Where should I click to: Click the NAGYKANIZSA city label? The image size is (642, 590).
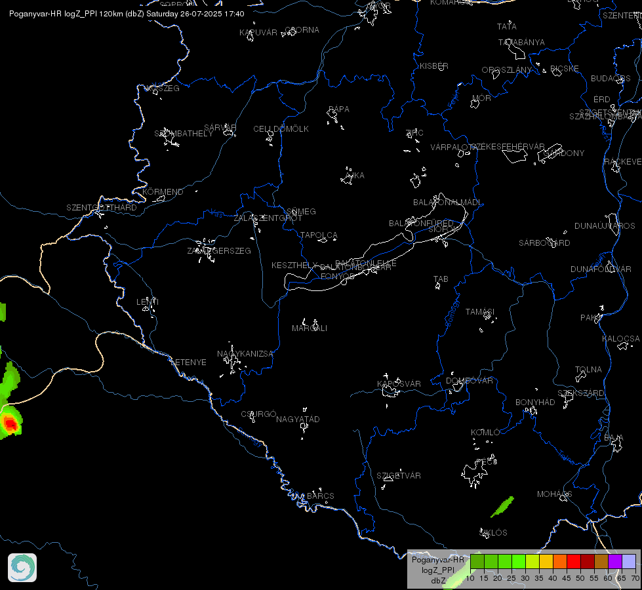[245, 354]
